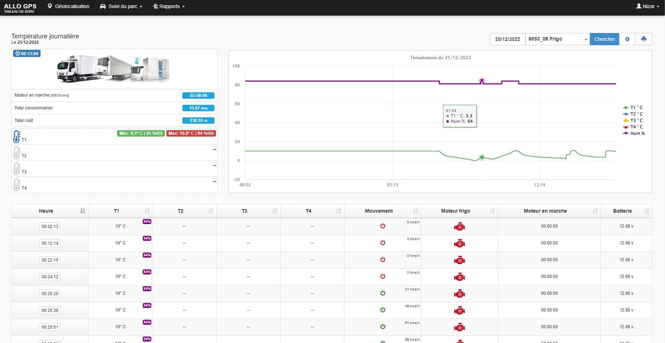Click the settings gear icon beside Chercher

click(x=627, y=39)
